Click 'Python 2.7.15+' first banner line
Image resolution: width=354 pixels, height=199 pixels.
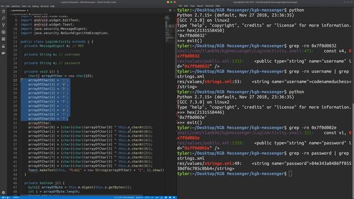pyautogui.click(x=236, y=15)
